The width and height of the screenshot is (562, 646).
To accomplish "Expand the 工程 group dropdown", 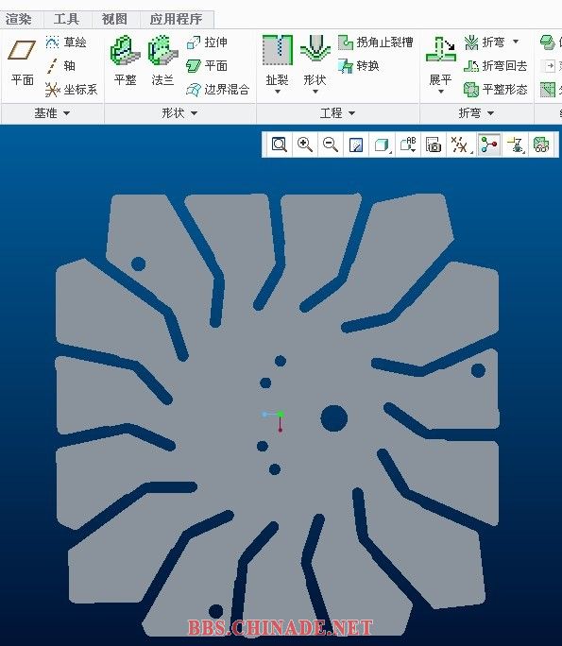I will (x=338, y=113).
